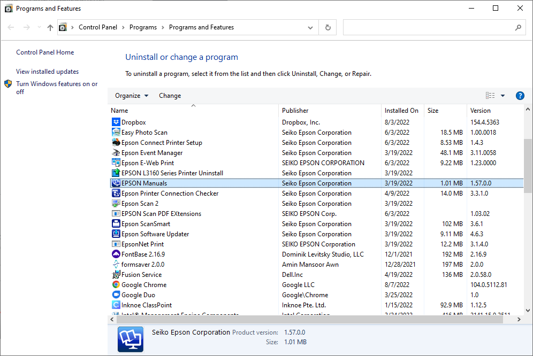533x356 pixels.
Task: Open Control Panel Home link
Action: 45,52
